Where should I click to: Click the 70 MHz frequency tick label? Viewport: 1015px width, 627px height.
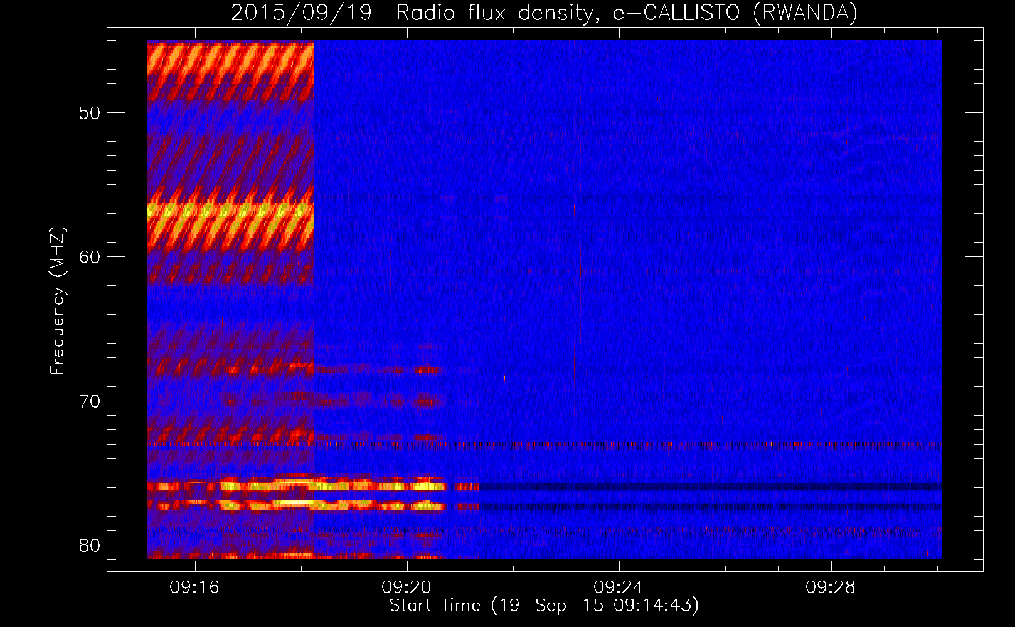90,401
